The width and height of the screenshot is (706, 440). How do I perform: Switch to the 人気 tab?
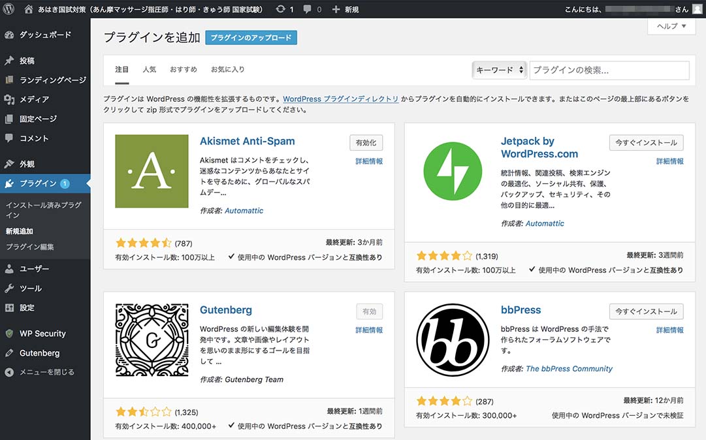[149, 69]
